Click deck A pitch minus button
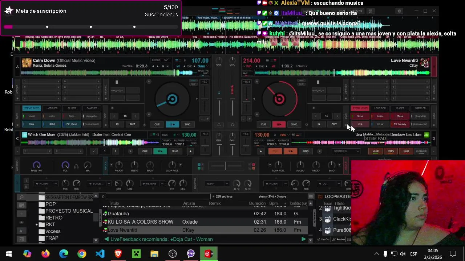 point(202,119)
